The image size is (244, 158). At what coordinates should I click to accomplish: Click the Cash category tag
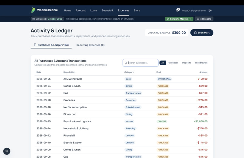128,79
